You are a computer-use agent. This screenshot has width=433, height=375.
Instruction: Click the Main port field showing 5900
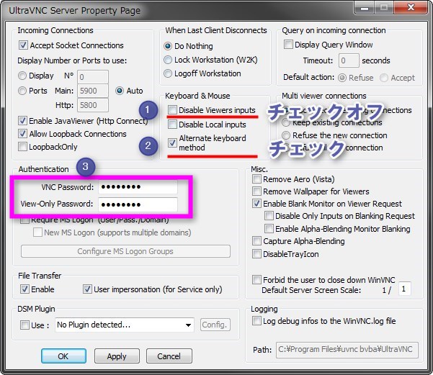click(x=93, y=91)
